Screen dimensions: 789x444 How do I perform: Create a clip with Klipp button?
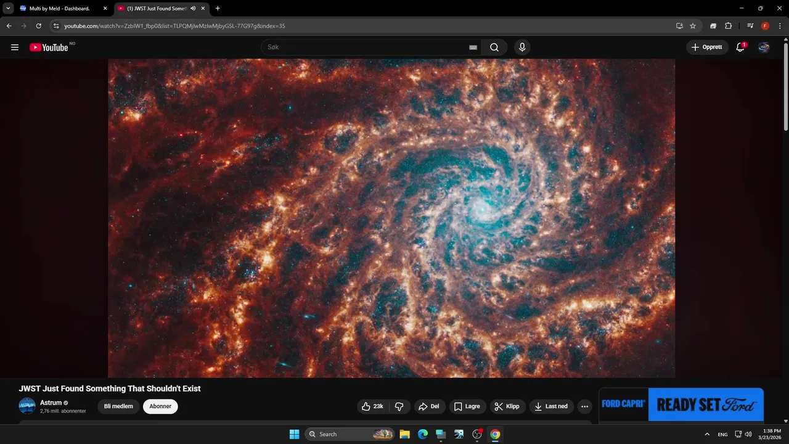pos(507,406)
